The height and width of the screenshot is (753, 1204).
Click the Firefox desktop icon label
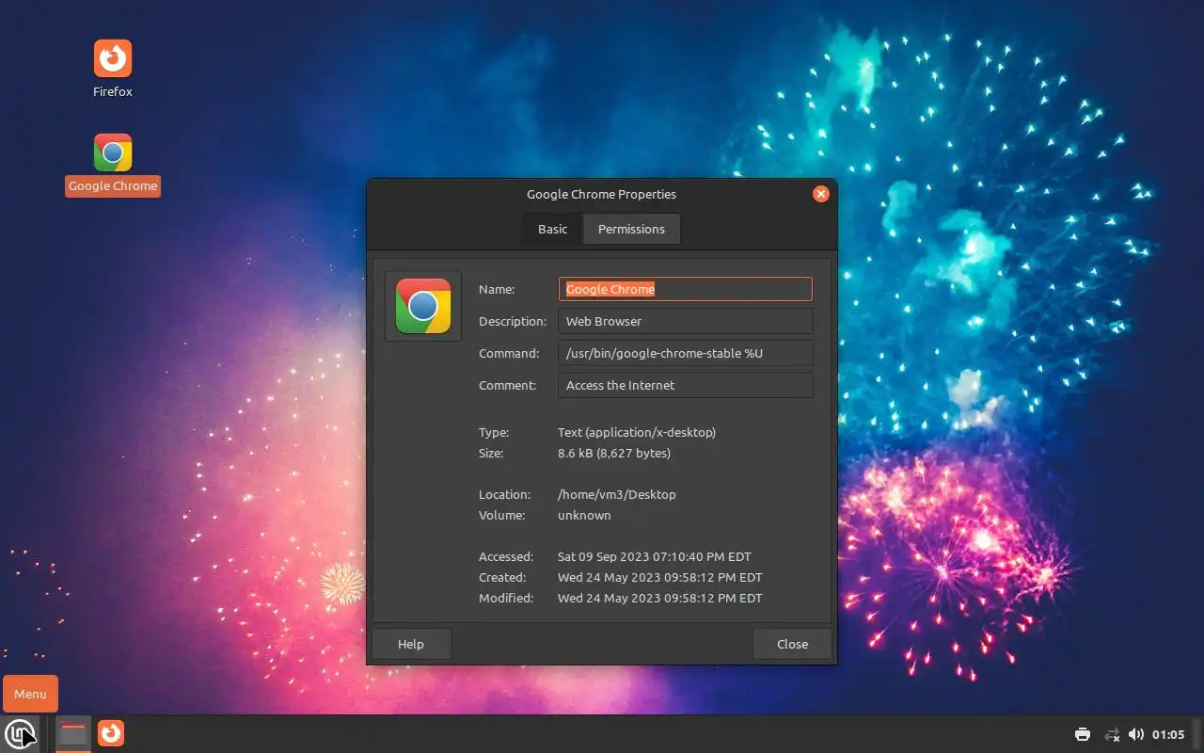[113, 91]
